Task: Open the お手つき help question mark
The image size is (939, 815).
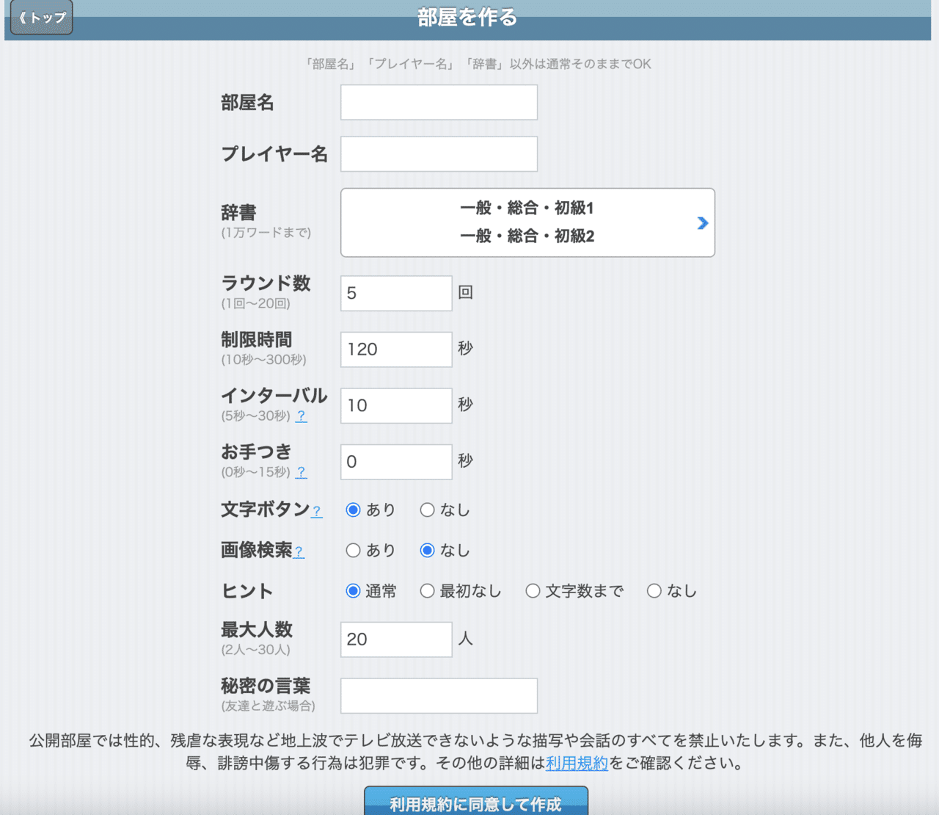Action: [302, 472]
